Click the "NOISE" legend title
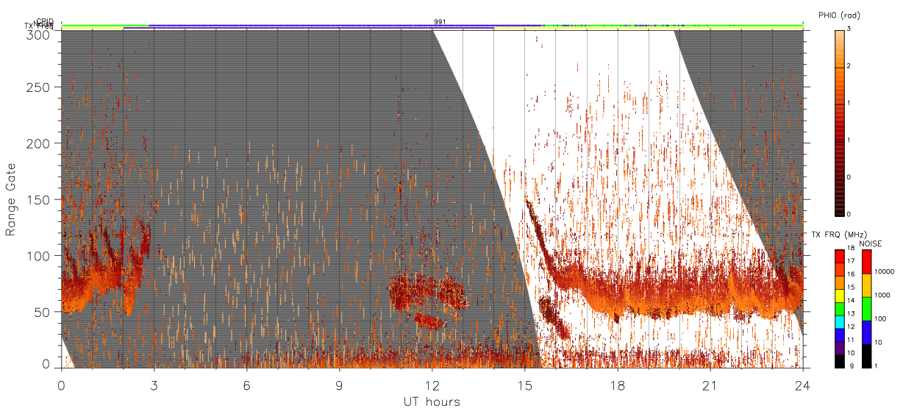Image resolution: width=903 pixels, height=417 pixels. tap(871, 243)
